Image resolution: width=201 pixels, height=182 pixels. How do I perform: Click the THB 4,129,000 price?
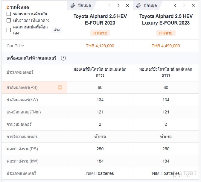coord(100,46)
